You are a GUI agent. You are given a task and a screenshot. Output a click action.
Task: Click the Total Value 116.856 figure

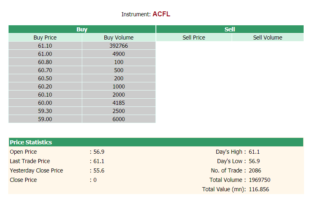(x=259, y=189)
